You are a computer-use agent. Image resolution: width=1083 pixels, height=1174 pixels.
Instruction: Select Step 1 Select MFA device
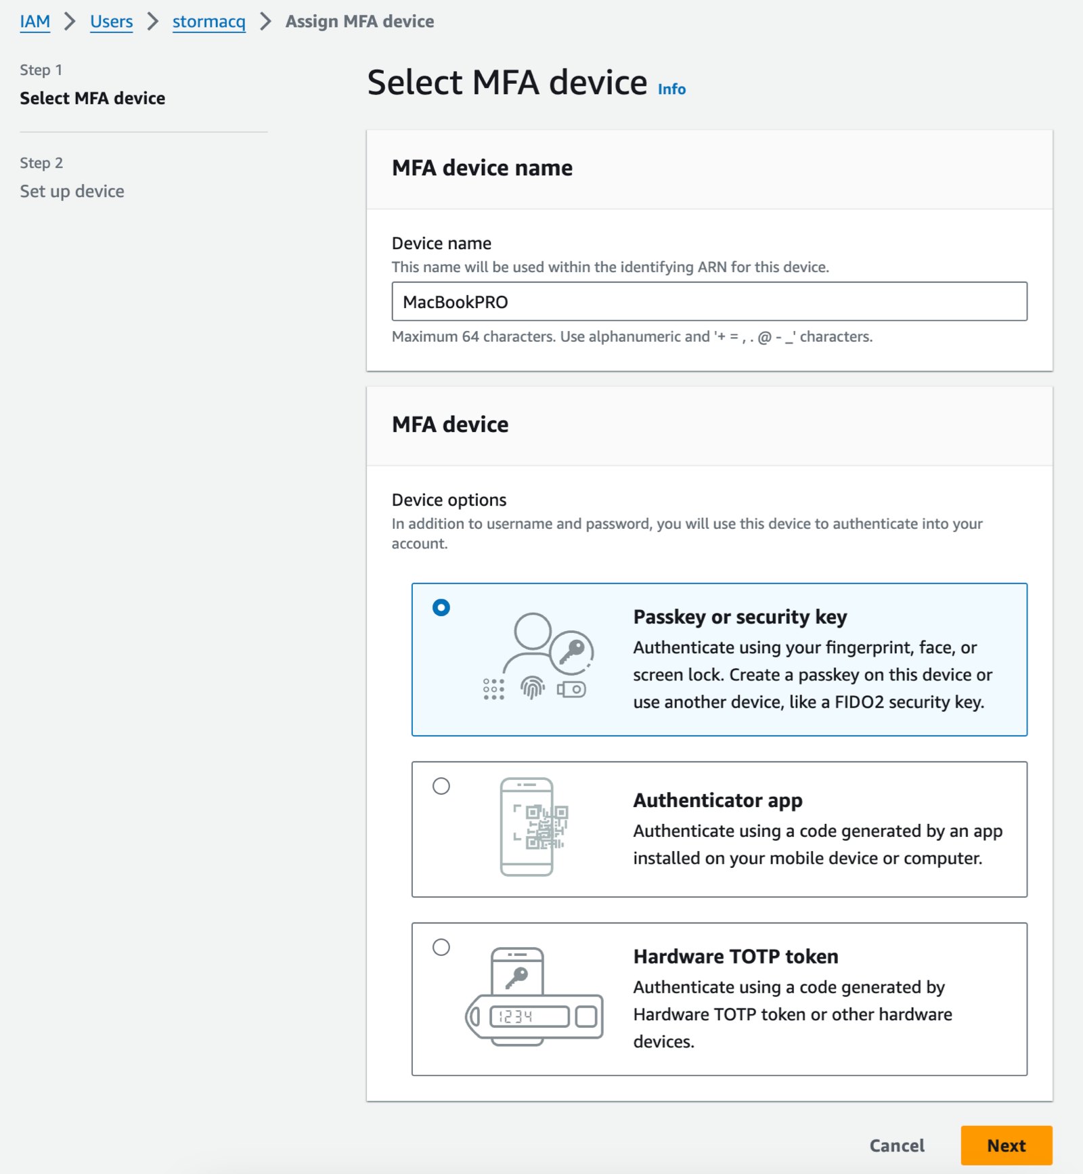click(x=93, y=98)
